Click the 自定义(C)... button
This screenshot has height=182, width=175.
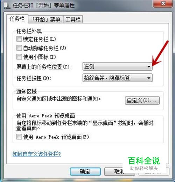coord(142,100)
